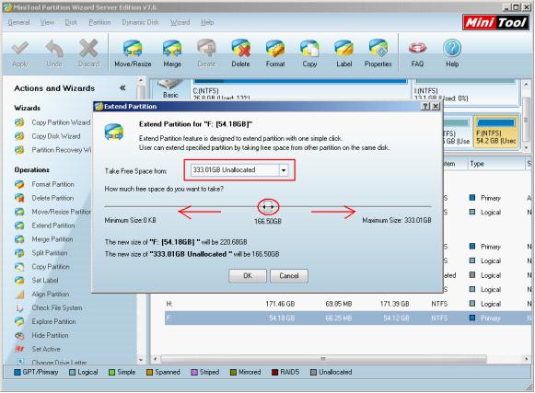Click the Apply checkmark toolbar icon
This screenshot has height=393, width=535.
tap(19, 53)
